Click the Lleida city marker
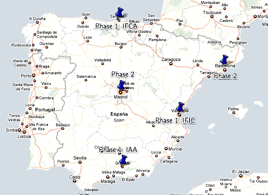The image size is (268, 195). (198, 65)
